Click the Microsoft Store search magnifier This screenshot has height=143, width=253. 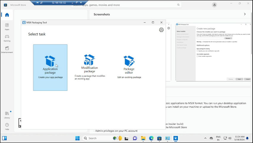click(x=178, y=5)
